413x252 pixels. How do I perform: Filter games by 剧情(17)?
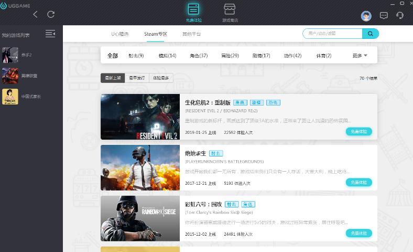point(262,56)
